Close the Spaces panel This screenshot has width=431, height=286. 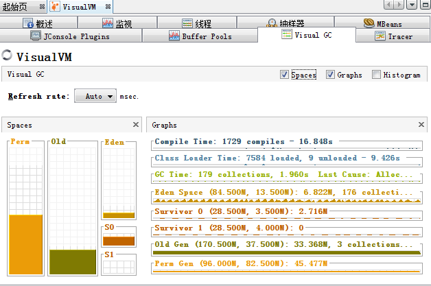click(x=136, y=124)
